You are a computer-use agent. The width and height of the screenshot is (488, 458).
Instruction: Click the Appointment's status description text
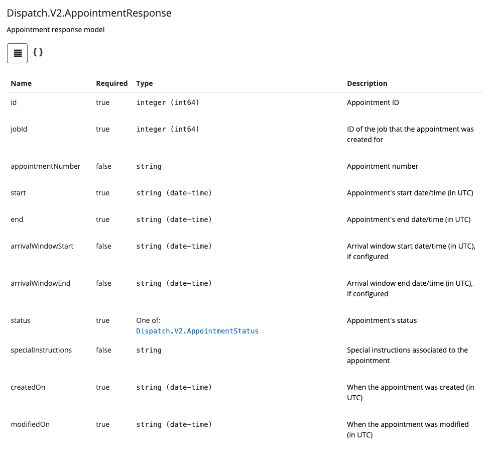(x=382, y=320)
